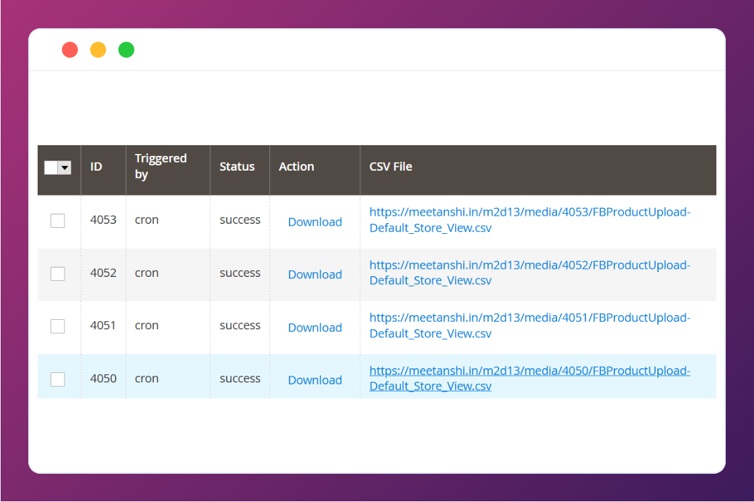
Task: Tick the checkbox for row 4053
Action: [58, 220]
